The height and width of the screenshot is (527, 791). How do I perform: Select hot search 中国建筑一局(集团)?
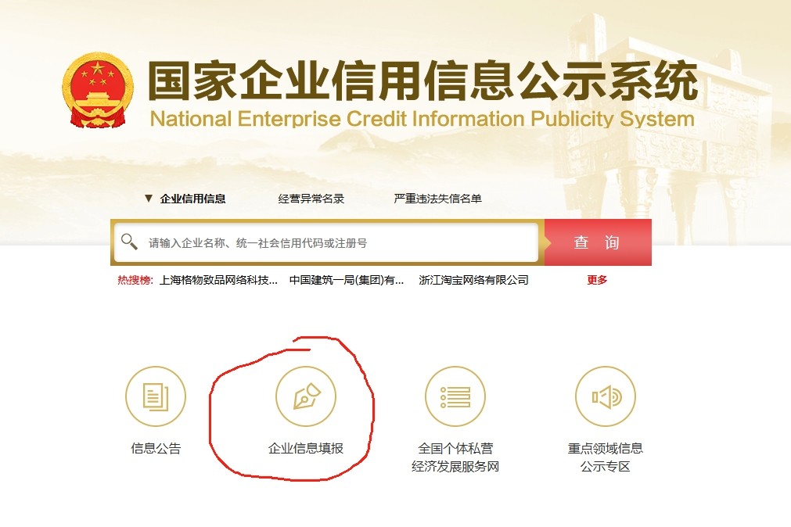[347, 280]
